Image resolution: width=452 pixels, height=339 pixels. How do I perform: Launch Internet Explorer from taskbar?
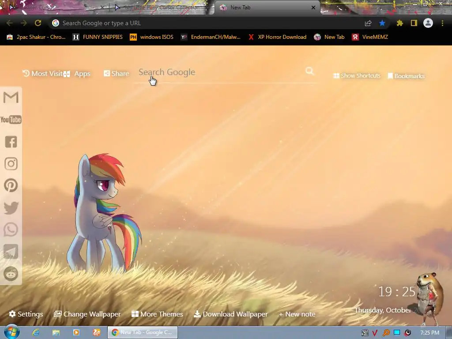(x=36, y=333)
